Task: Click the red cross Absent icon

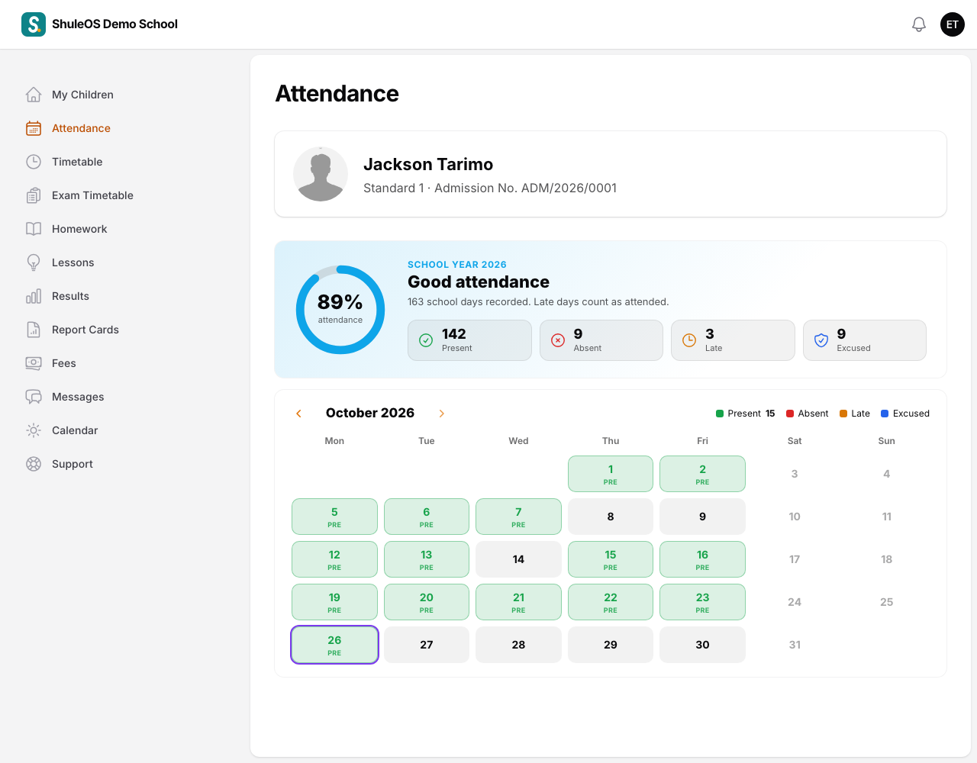Action: point(558,340)
